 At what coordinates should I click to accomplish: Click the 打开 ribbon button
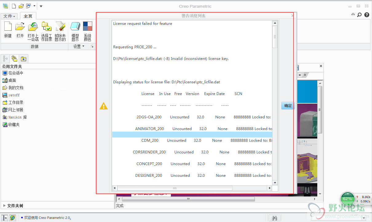point(20,30)
